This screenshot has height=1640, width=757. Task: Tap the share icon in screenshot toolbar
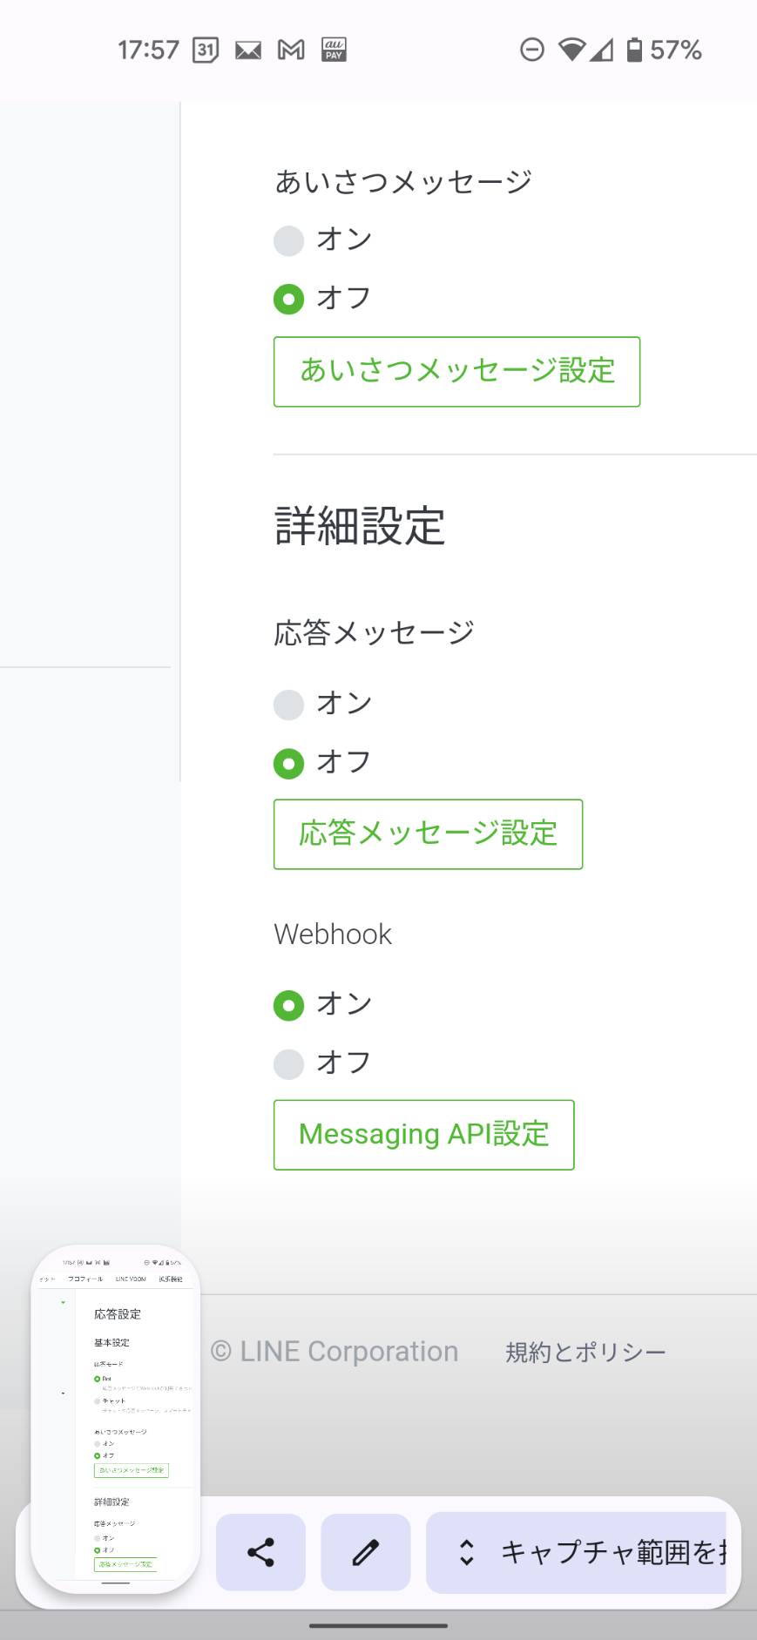tap(260, 1552)
